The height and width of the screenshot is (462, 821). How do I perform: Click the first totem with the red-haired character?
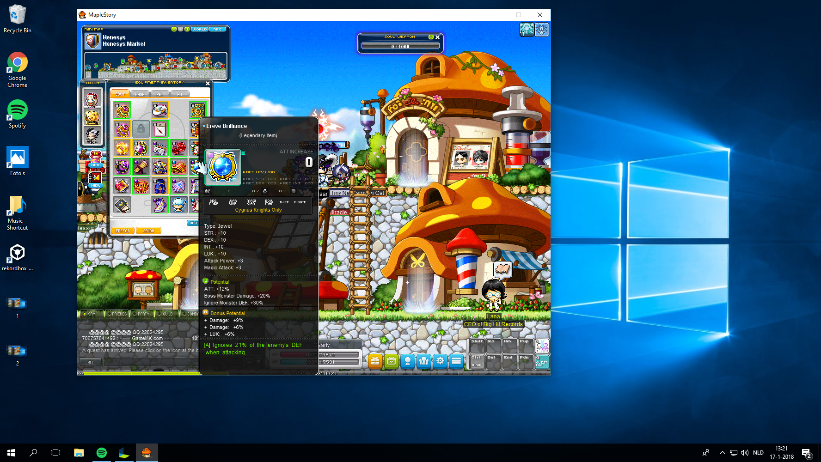tap(92, 98)
